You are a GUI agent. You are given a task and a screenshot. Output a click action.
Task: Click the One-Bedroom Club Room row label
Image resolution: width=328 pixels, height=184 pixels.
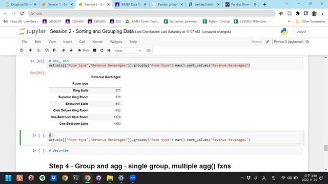click(69, 117)
